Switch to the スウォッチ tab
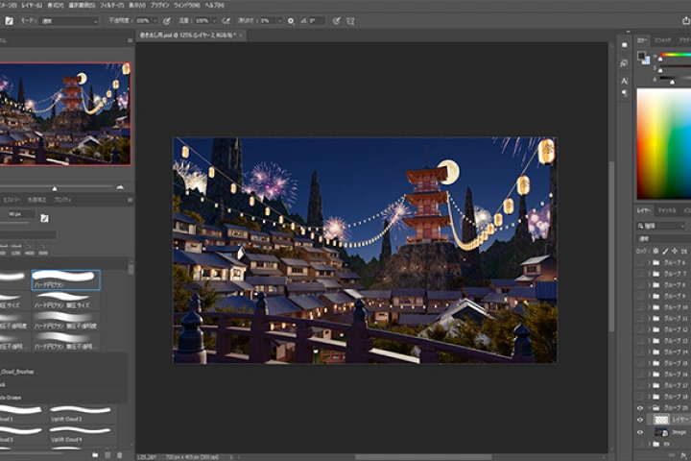The width and height of the screenshot is (691, 461). 663,40
